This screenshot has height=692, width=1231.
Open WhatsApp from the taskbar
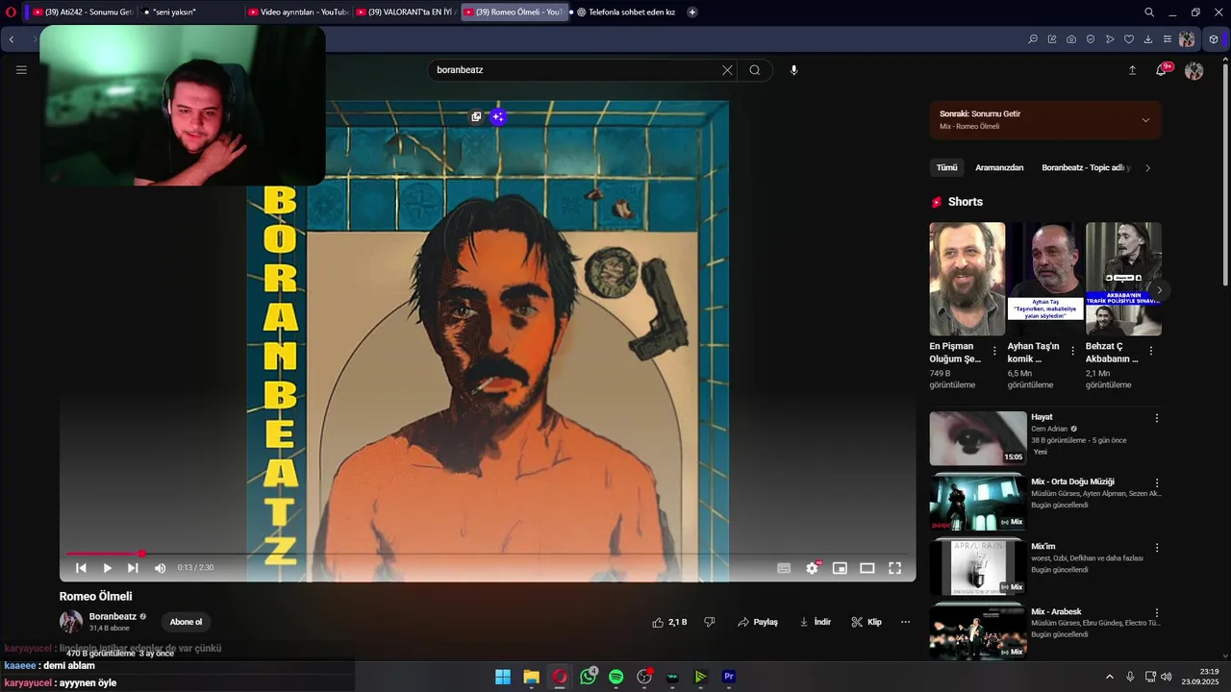588,677
